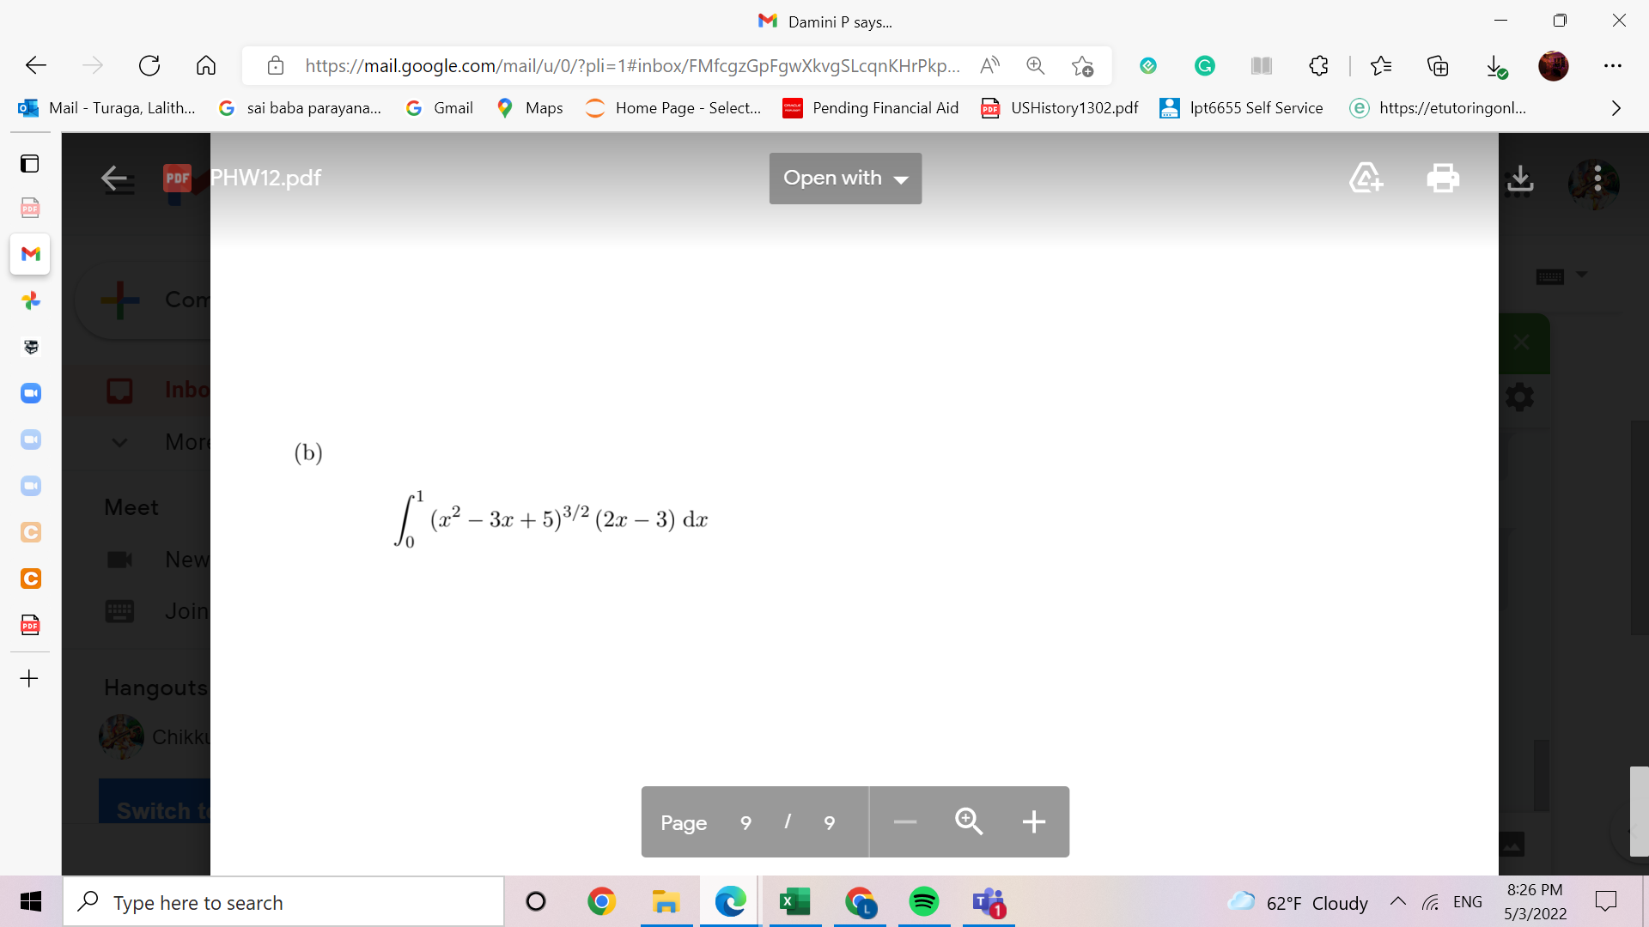Viewport: 1649px width, 927px height.
Task: Open the USHistory1302.pdf bookmark
Action: click(1059, 107)
